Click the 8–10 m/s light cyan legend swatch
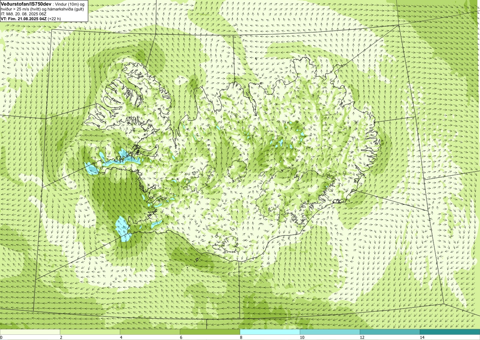This screenshot has width=480, height=340. [270, 332]
